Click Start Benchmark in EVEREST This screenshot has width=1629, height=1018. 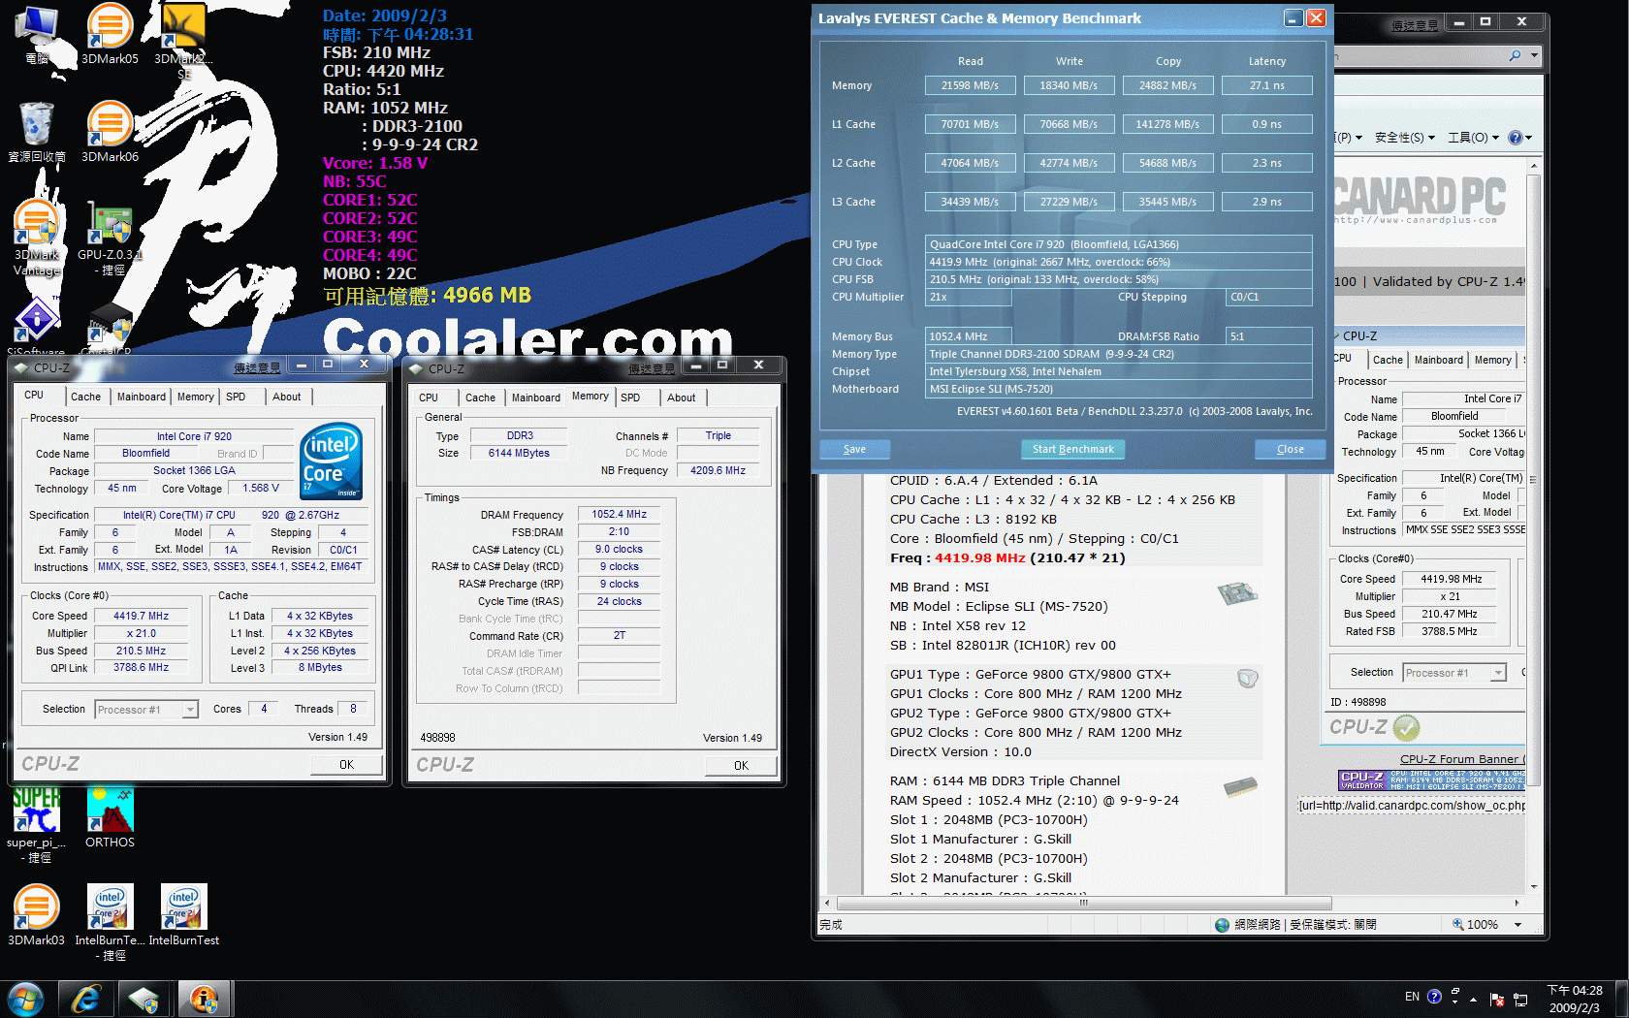click(1072, 449)
